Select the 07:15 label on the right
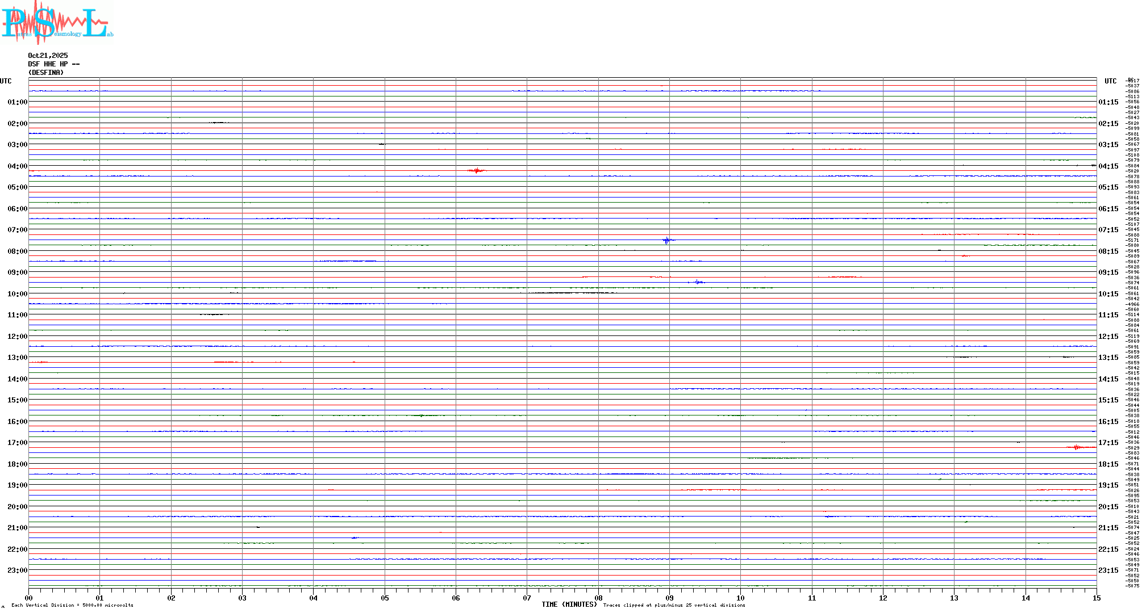This screenshot has height=613, width=1142. (x=1108, y=230)
